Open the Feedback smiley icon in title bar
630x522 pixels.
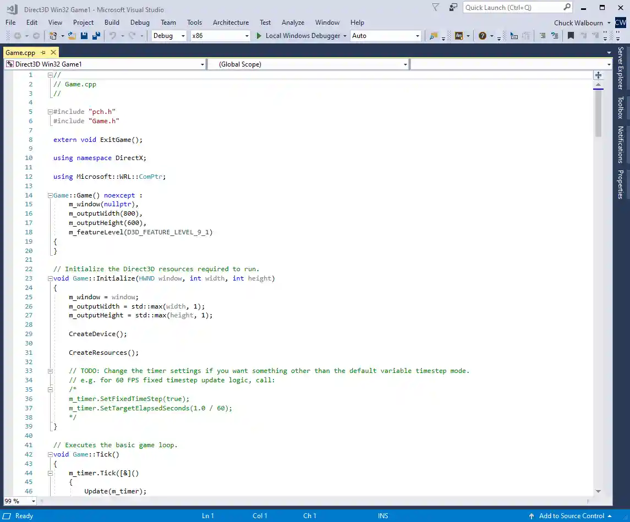coord(453,7)
